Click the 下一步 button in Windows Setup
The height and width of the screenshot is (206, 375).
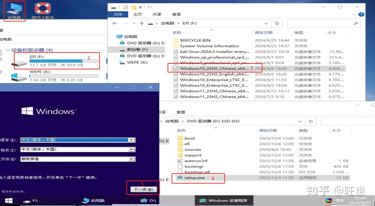(143, 189)
